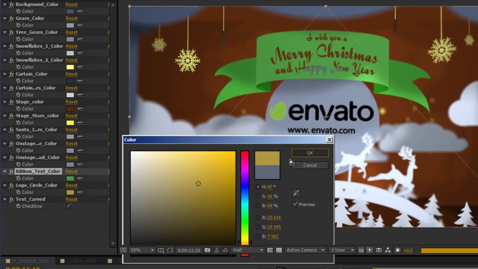
Task: Cancel the Color dialog
Action: pyautogui.click(x=310, y=165)
